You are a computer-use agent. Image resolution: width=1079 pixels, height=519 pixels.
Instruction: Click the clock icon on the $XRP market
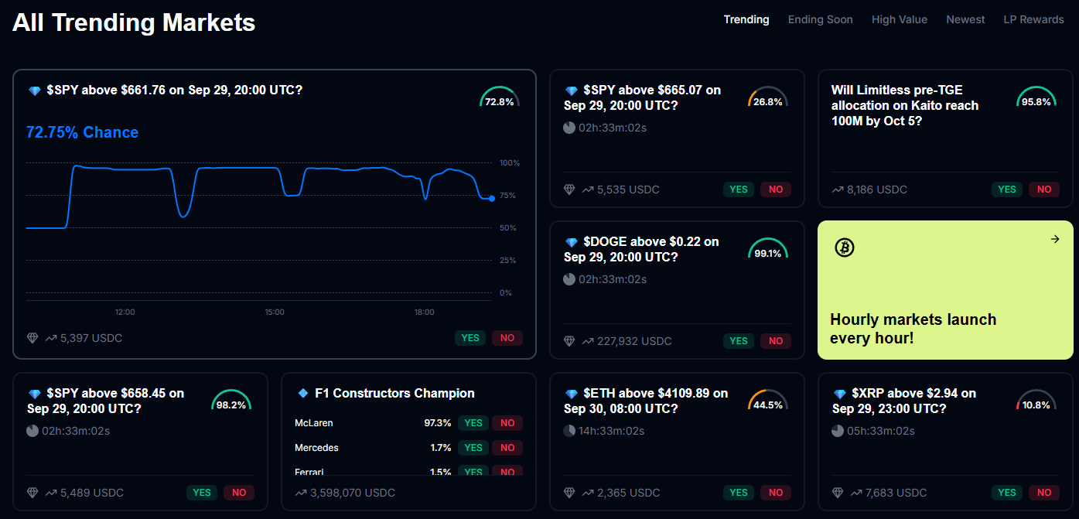[838, 431]
